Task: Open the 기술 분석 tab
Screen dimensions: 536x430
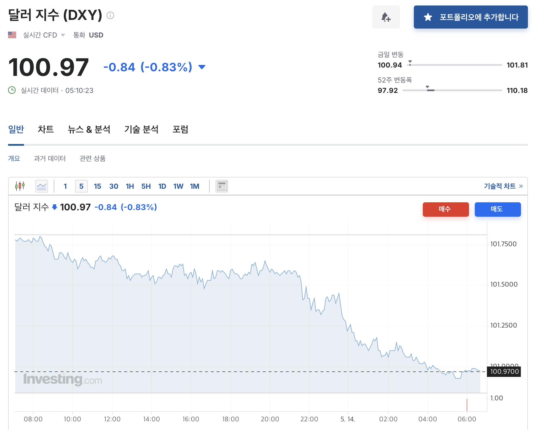Action: [141, 129]
